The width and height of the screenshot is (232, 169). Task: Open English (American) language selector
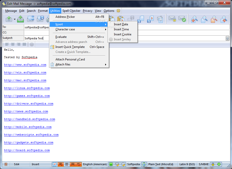point(95,164)
